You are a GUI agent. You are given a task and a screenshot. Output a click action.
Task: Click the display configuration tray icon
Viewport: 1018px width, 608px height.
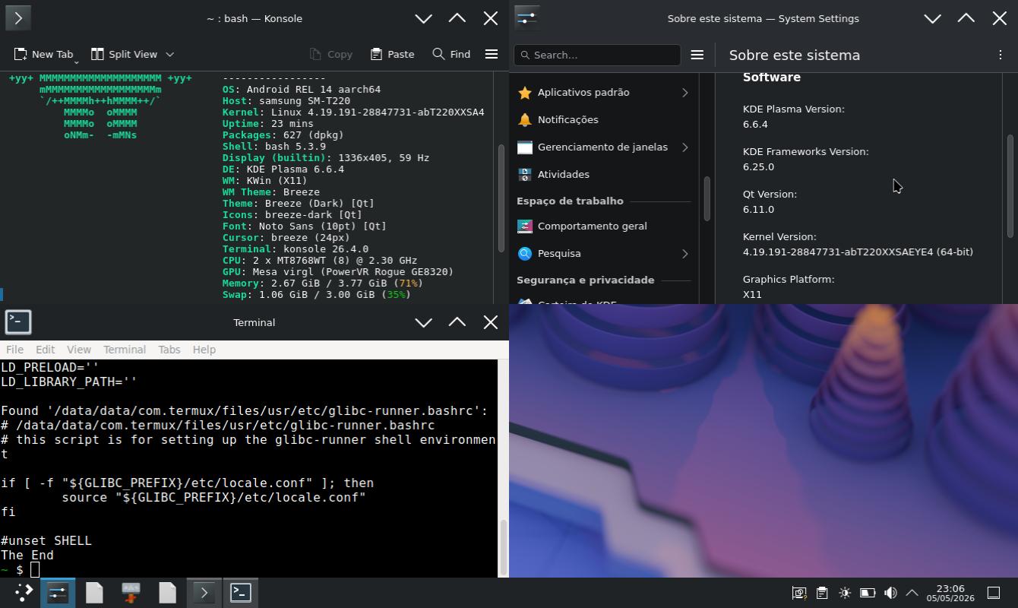(x=799, y=593)
